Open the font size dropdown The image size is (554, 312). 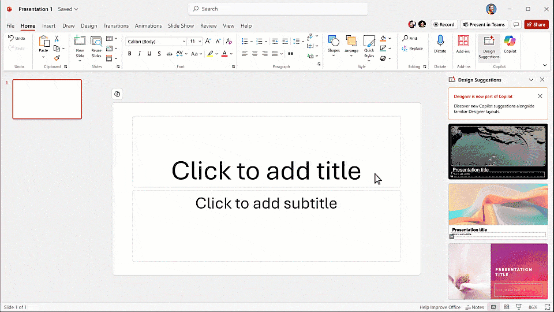(x=200, y=42)
